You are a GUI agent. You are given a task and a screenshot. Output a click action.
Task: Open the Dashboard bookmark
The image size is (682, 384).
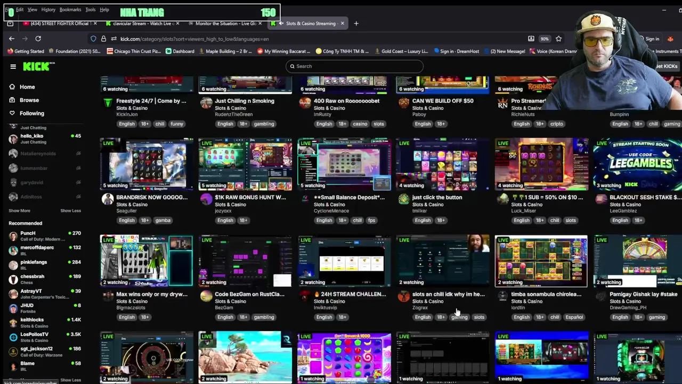coord(180,51)
